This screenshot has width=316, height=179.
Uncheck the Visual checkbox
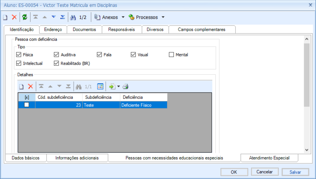tap(133, 54)
